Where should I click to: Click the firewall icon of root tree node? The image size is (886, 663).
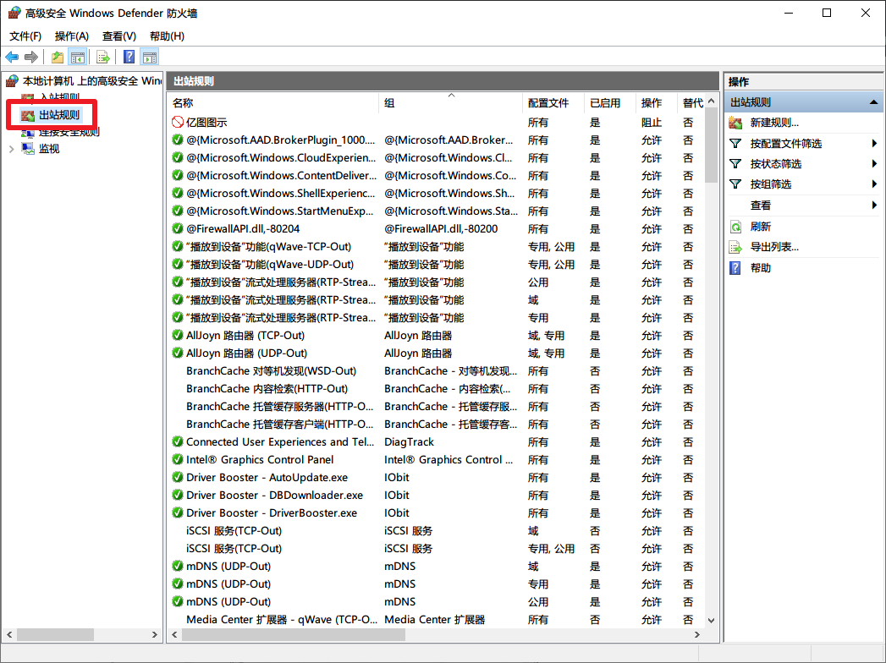pyautogui.click(x=12, y=81)
